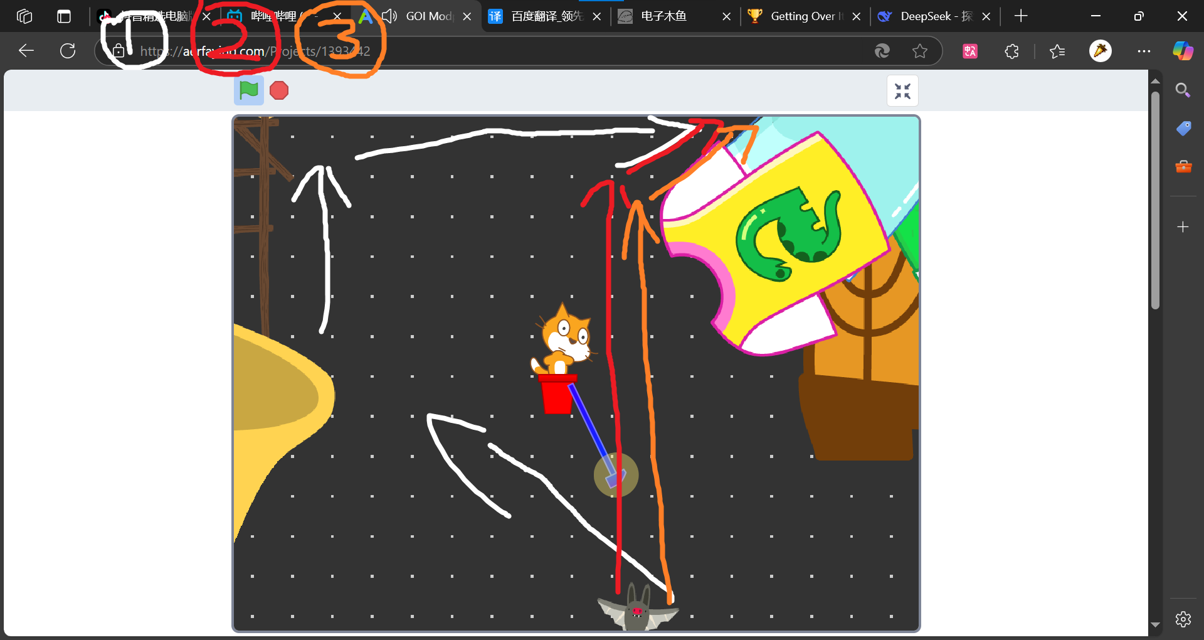Click the page vertical scrollbar thumb
The width and height of the screenshot is (1204, 640).
tap(1156, 201)
